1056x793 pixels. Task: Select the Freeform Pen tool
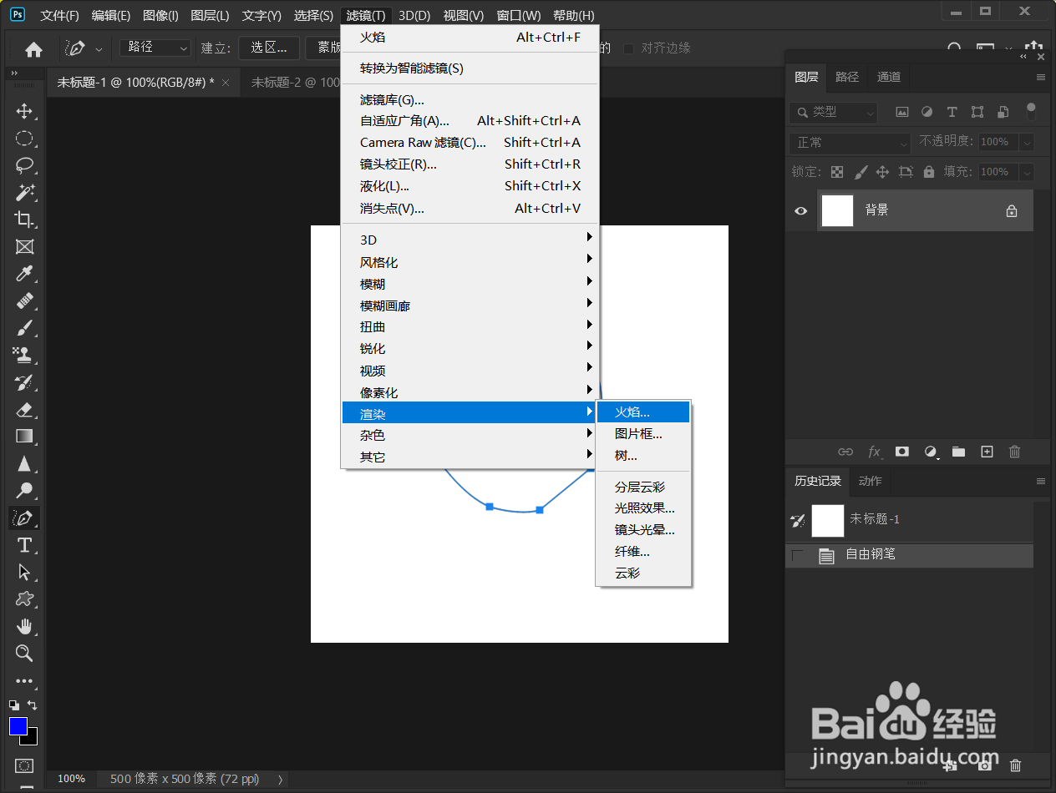24,518
